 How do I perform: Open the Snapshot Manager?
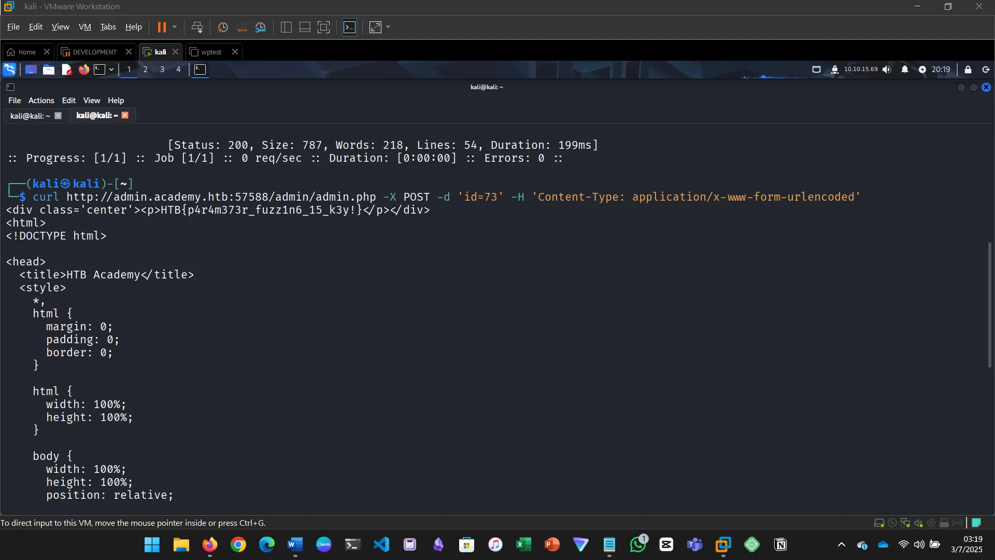pos(261,27)
